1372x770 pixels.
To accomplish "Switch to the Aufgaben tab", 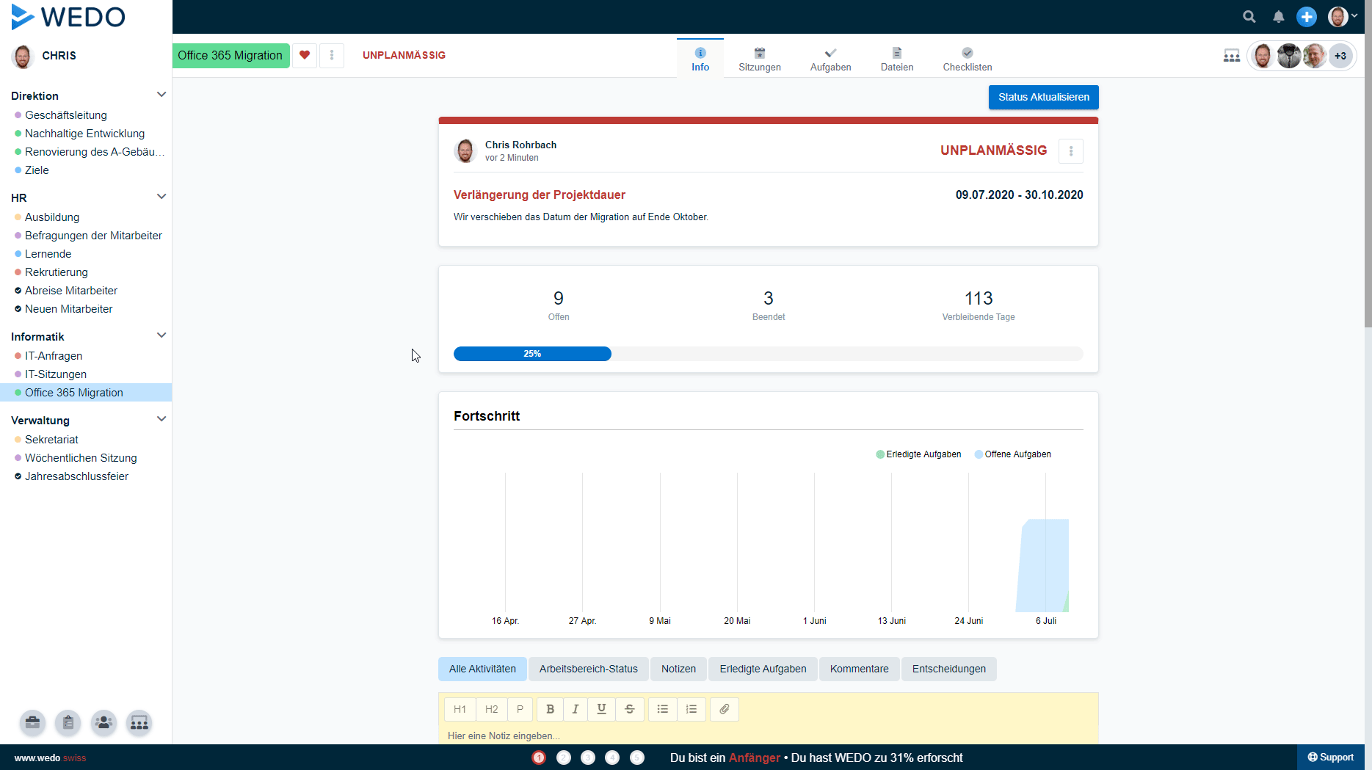I will tap(831, 59).
